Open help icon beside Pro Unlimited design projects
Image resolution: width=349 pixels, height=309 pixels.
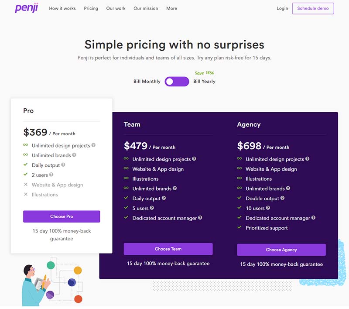(x=93, y=145)
